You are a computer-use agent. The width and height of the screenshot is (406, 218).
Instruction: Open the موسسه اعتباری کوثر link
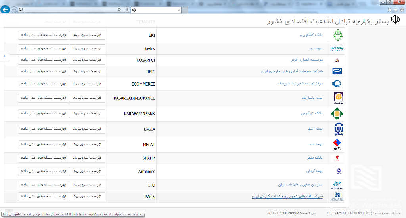point(307,59)
